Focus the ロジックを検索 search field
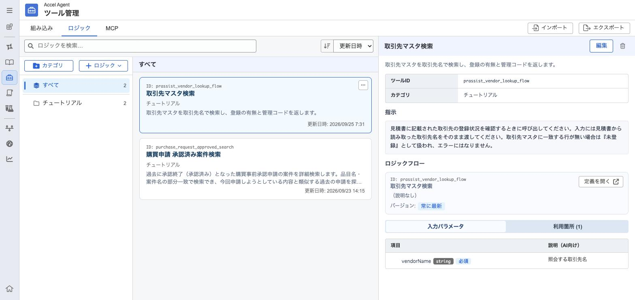635x300 pixels. [x=140, y=46]
